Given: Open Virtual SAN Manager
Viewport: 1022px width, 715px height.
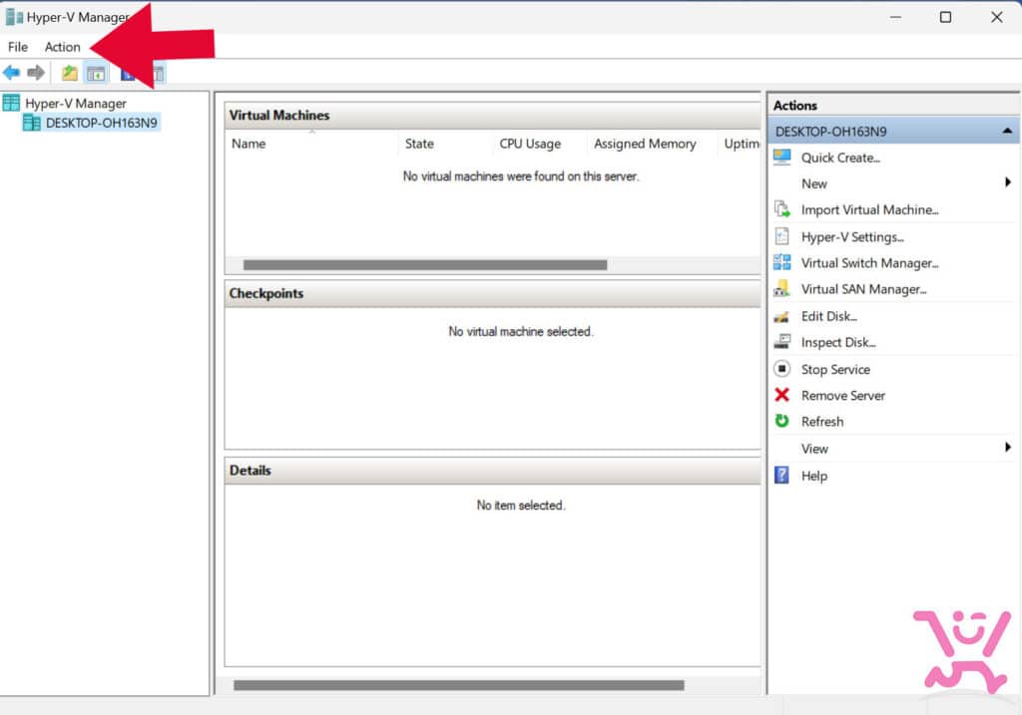Looking at the screenshot, I should (x=863, y=289).
